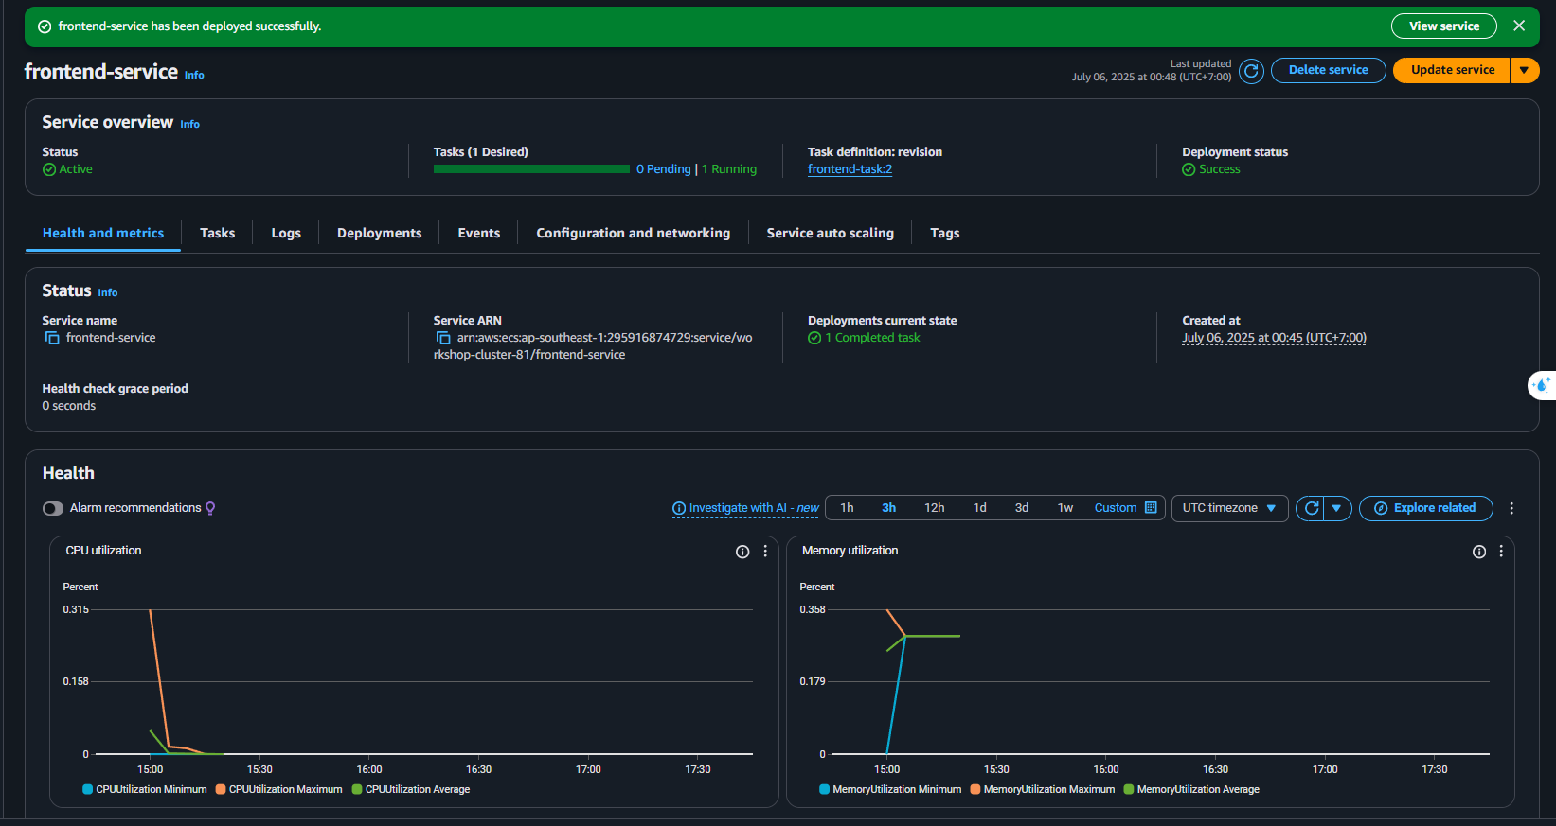Toggle MemoryUtilization Maximum legend swatch

975,789
